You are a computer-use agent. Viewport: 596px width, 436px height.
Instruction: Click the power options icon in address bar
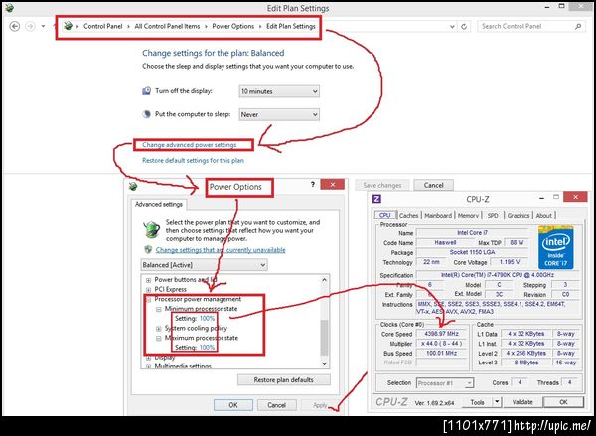point(68,26)
